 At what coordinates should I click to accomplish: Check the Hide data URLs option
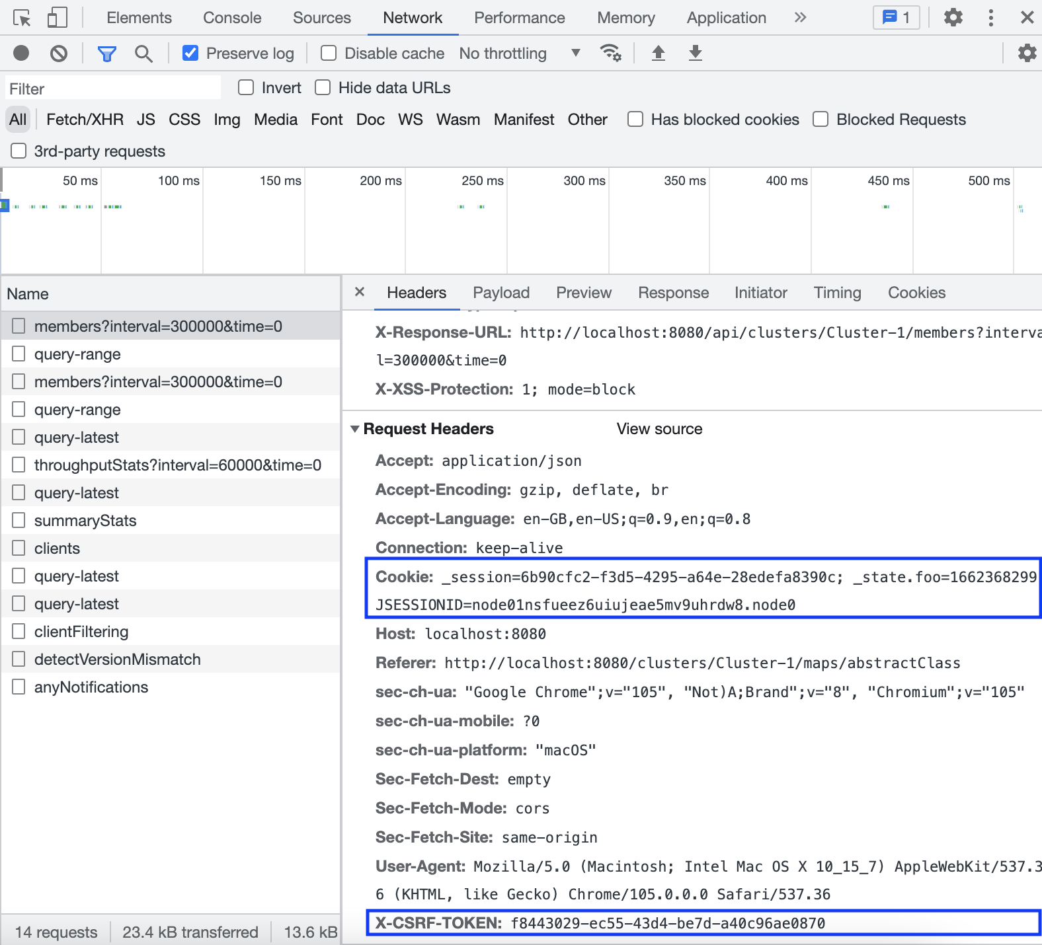click(323, 88)
